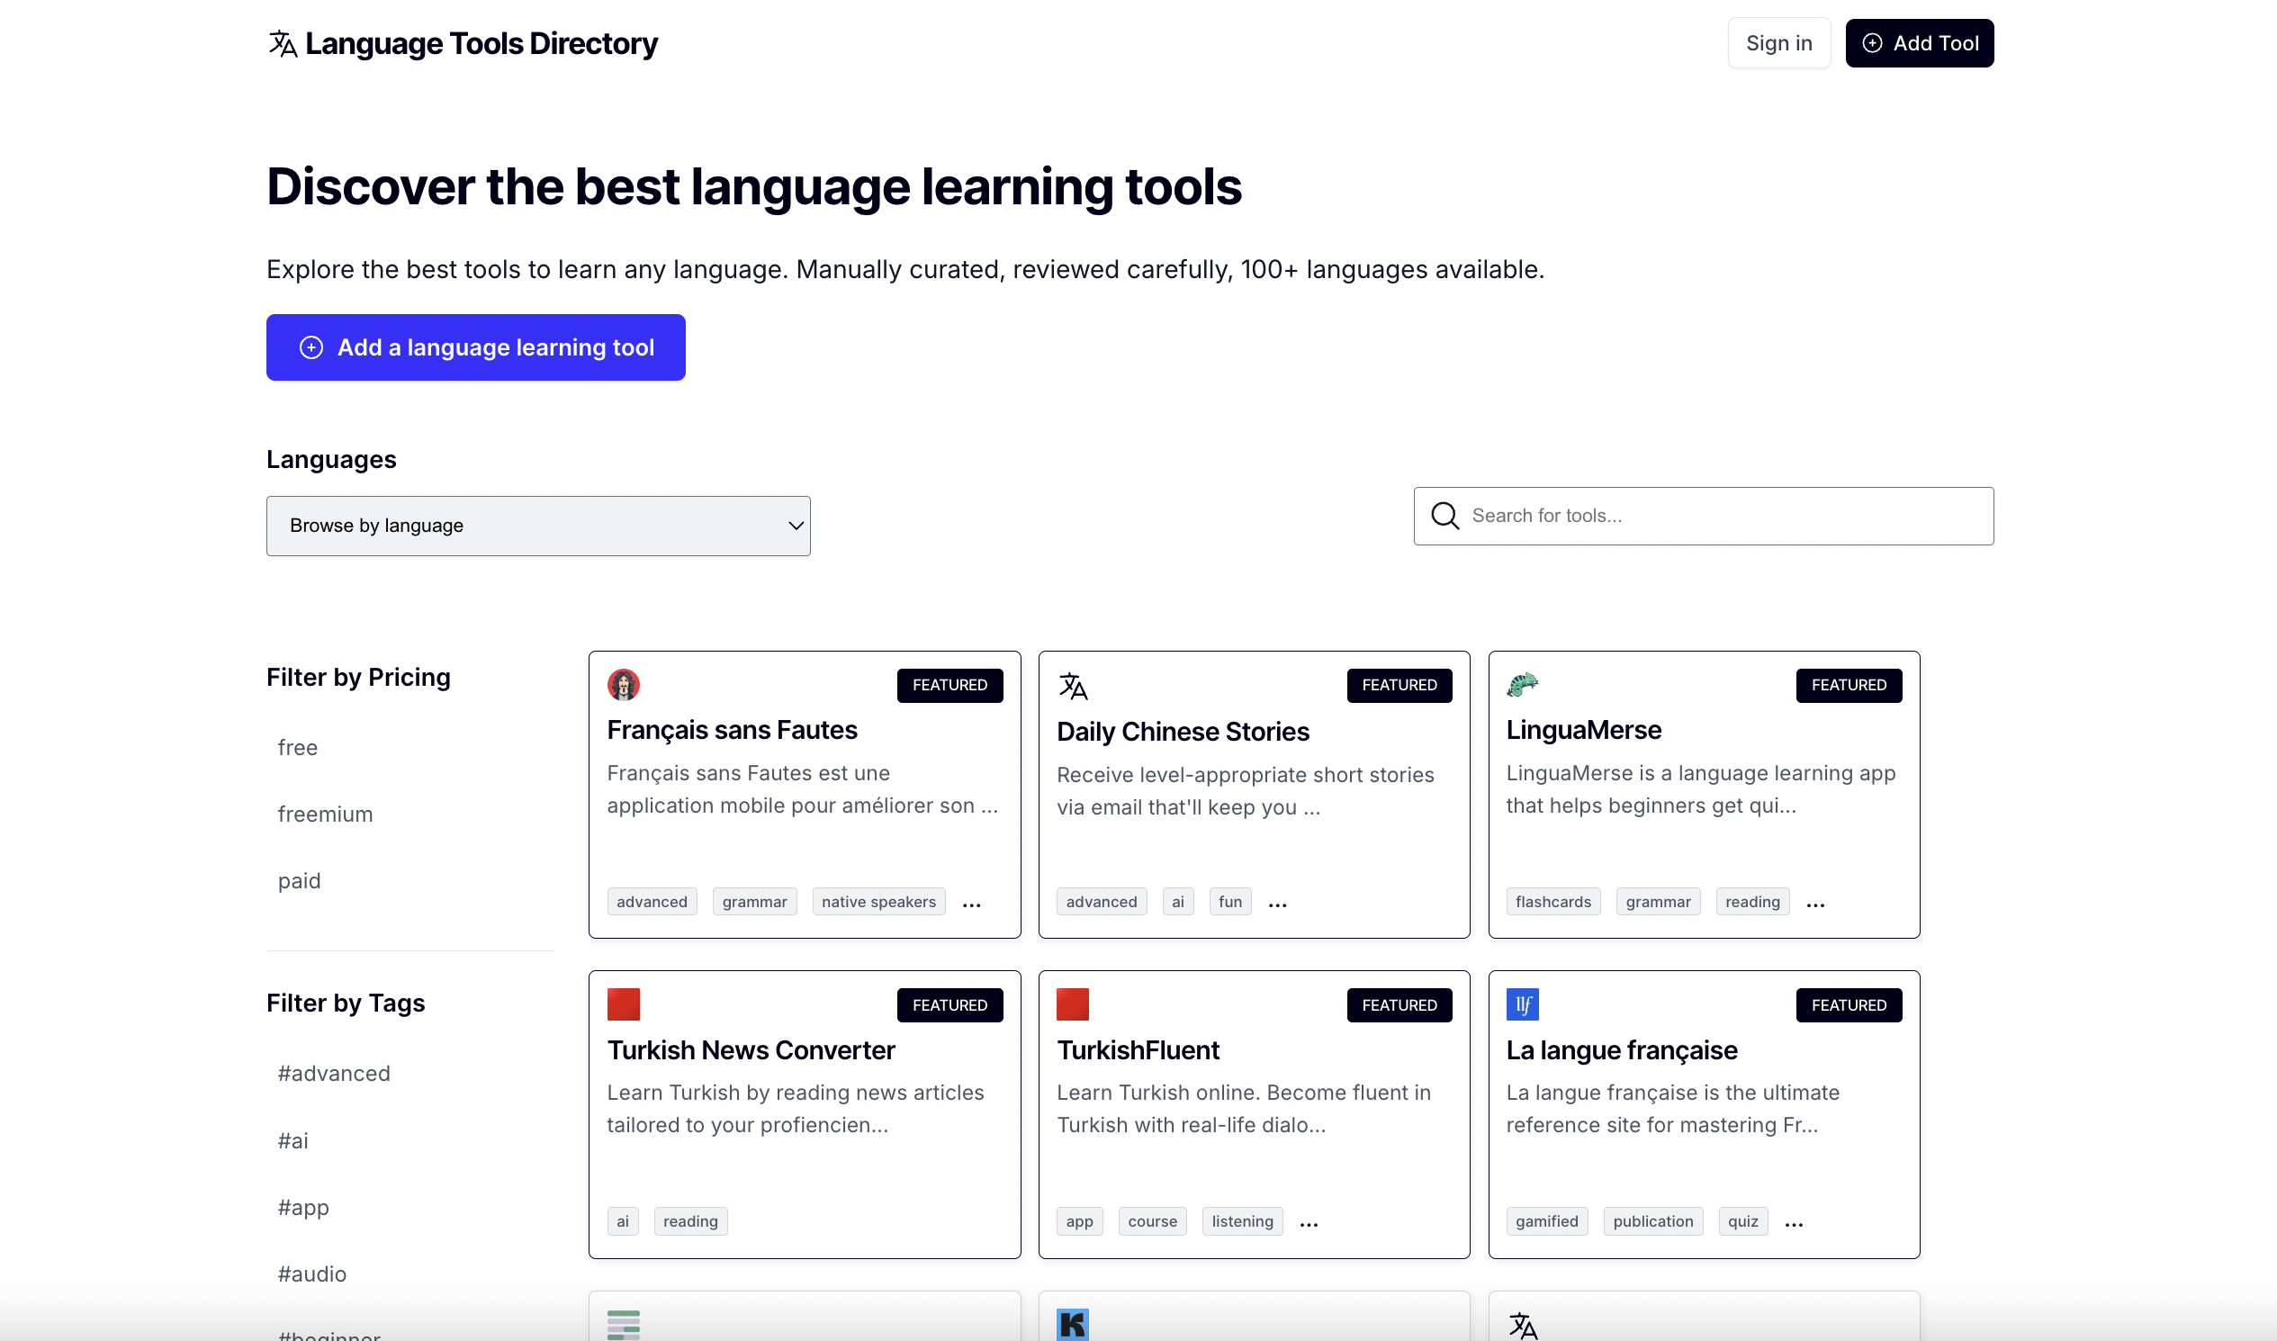Image resolution: width=2277 pixels, height=1341 pixels.
Task: Expand LinguaMerse tags overflow menu
Action: point(1816,902)
